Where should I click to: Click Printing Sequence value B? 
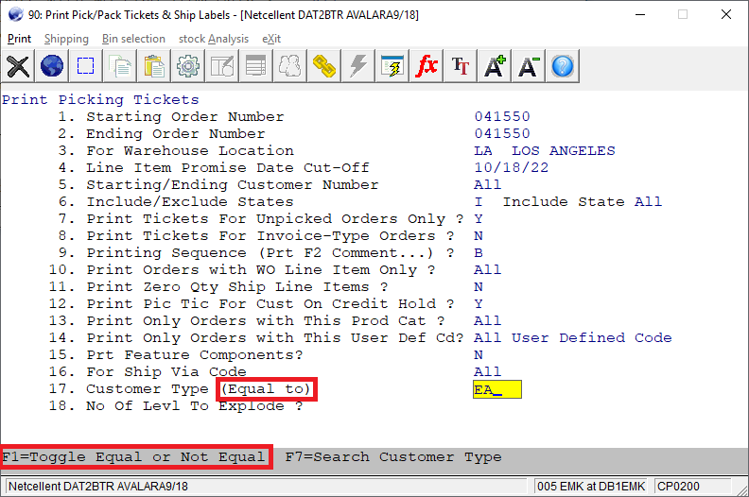(479, 253)
